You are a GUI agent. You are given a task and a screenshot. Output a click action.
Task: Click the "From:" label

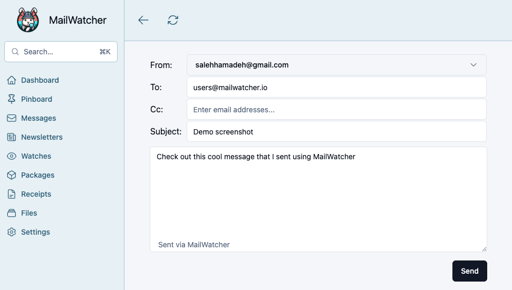(161, 65)
